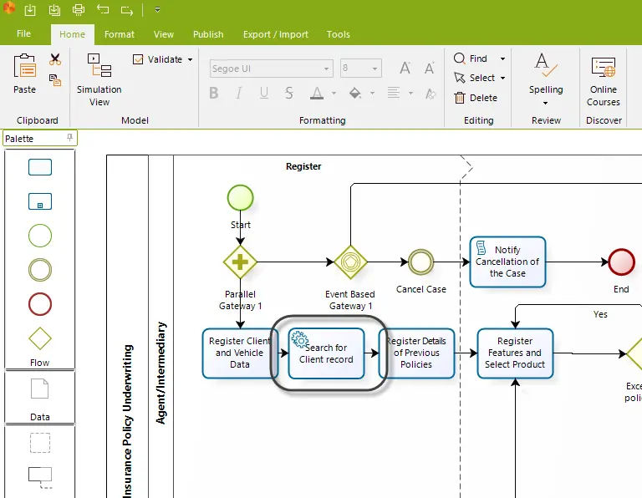The image size is (642, 498).
Task: Expand the Select dropdown arrow
Action: (502, 79)
